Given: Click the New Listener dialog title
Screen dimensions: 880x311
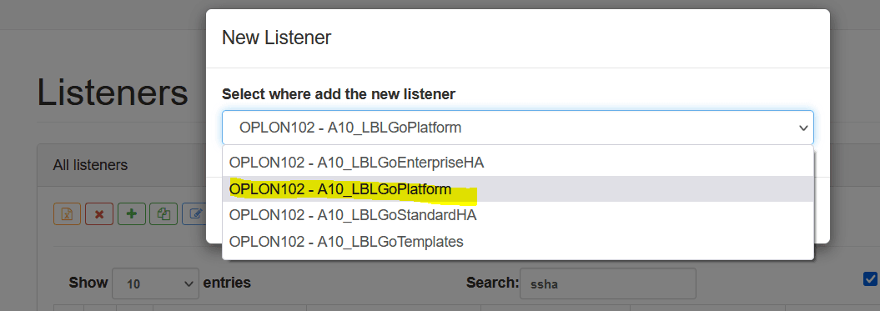Looking at the screenshot, I should point(277,38).
